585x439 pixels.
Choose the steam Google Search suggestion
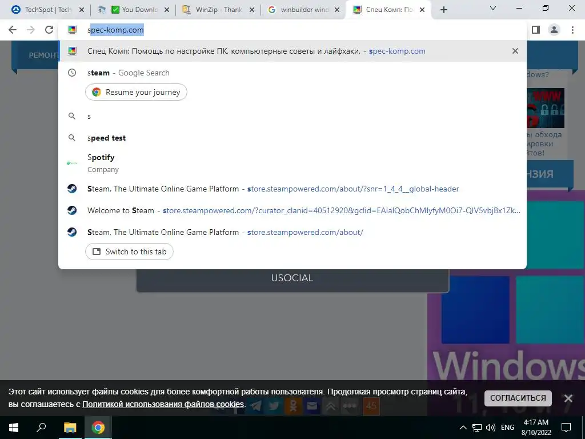(x=292, y=73)
